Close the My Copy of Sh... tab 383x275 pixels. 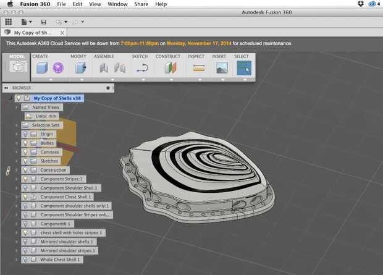62,33
